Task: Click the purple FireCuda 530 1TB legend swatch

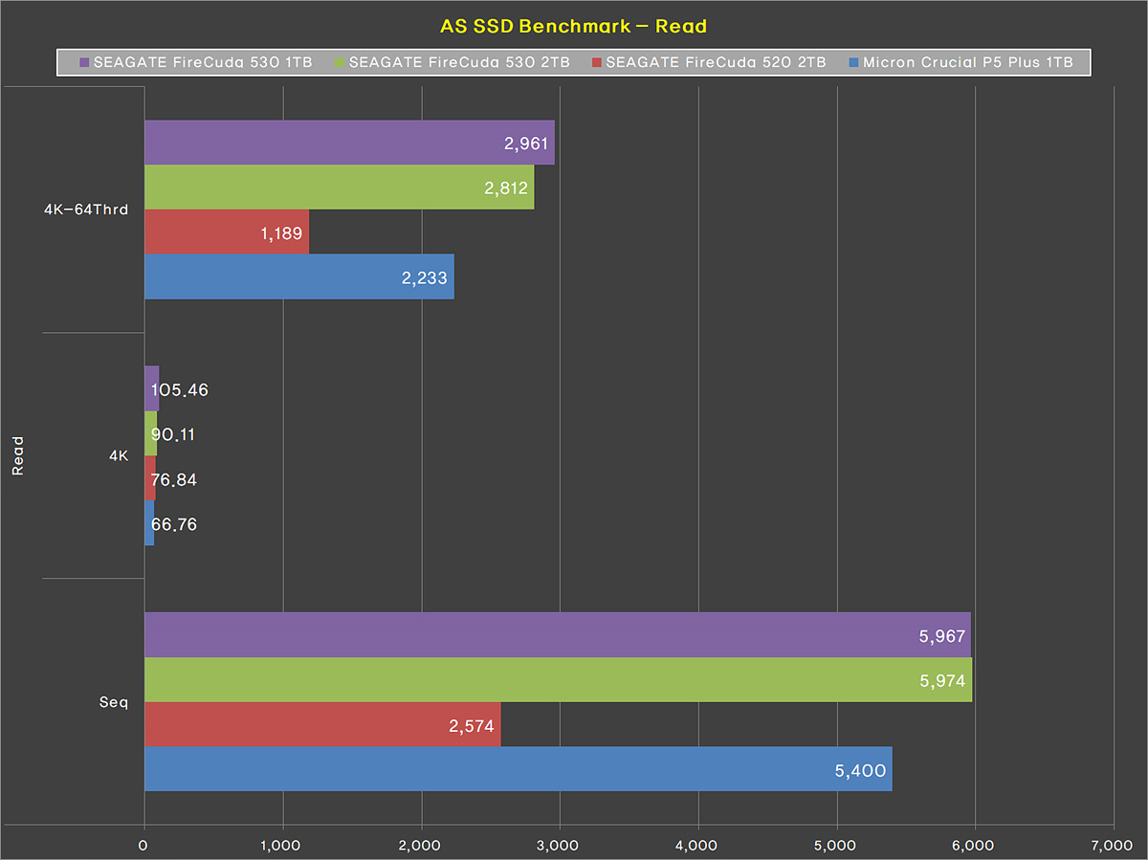Action: coord(84,63)
